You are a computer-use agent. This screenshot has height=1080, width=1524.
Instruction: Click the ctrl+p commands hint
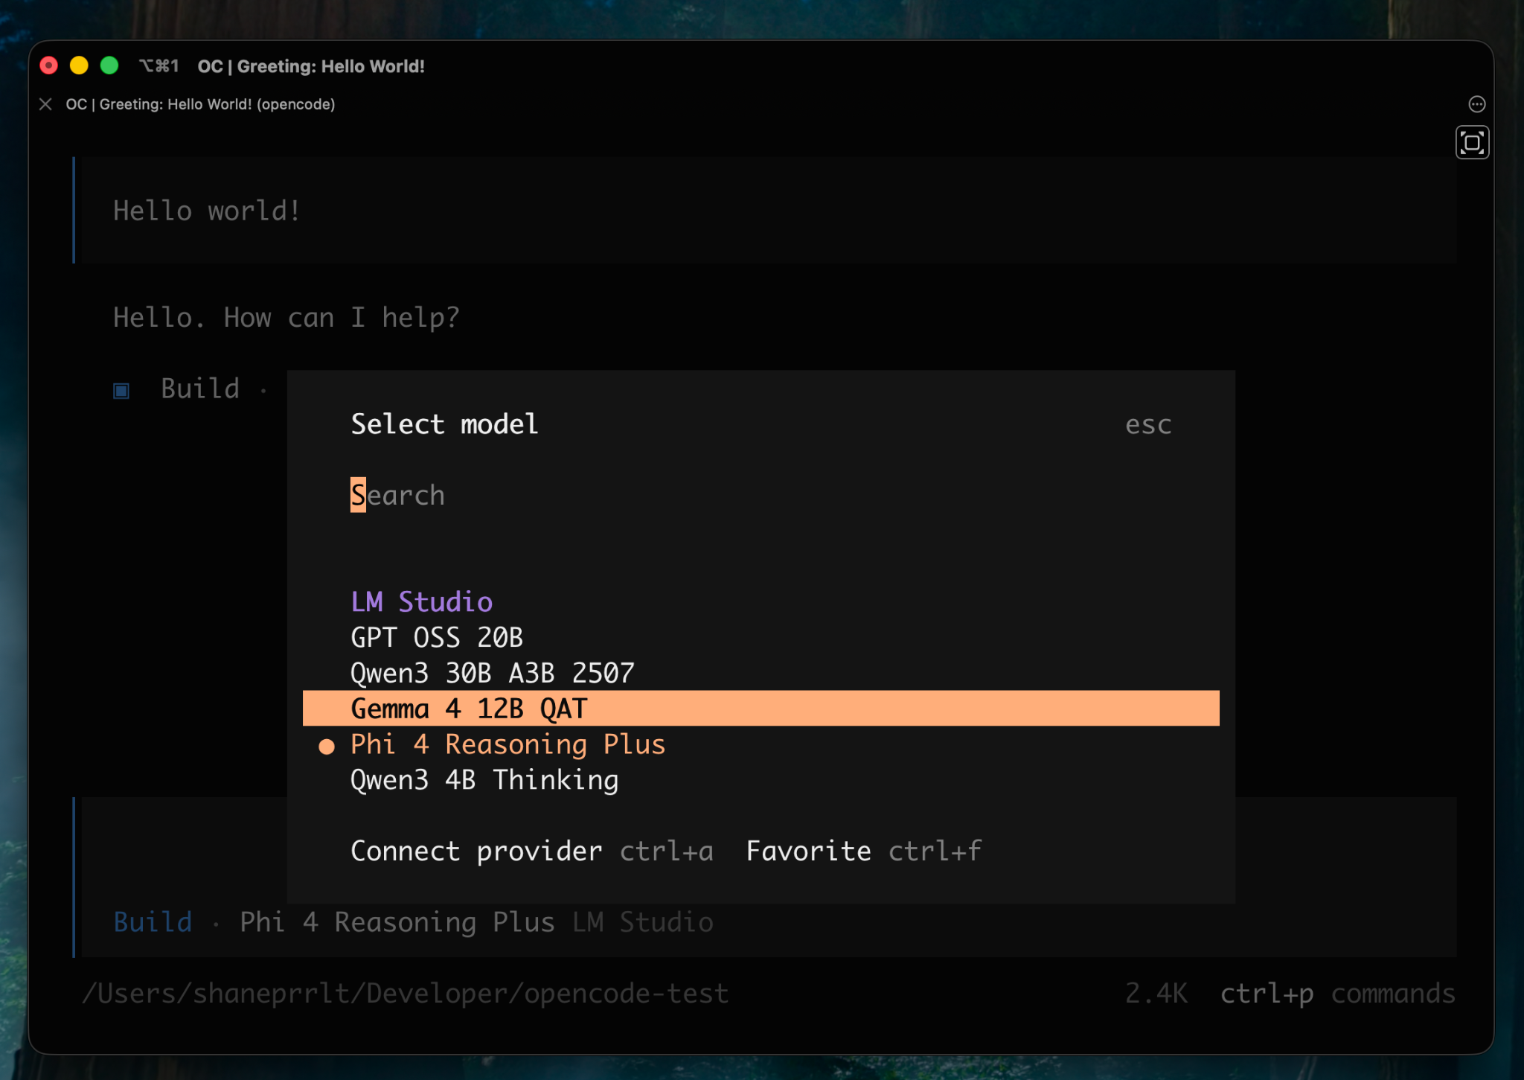pos(1337,994)
